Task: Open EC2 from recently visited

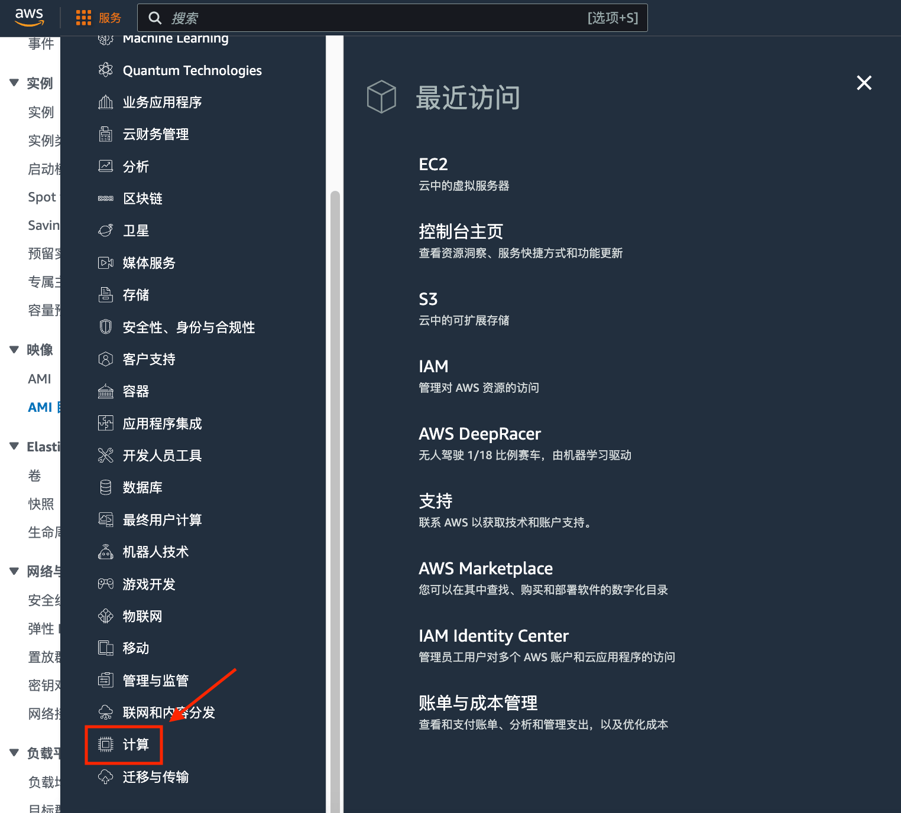Action: point(433,164)
